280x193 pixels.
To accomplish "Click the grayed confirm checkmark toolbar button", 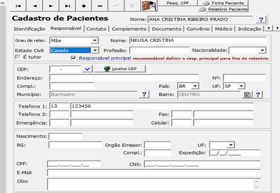I will point(116,6).
